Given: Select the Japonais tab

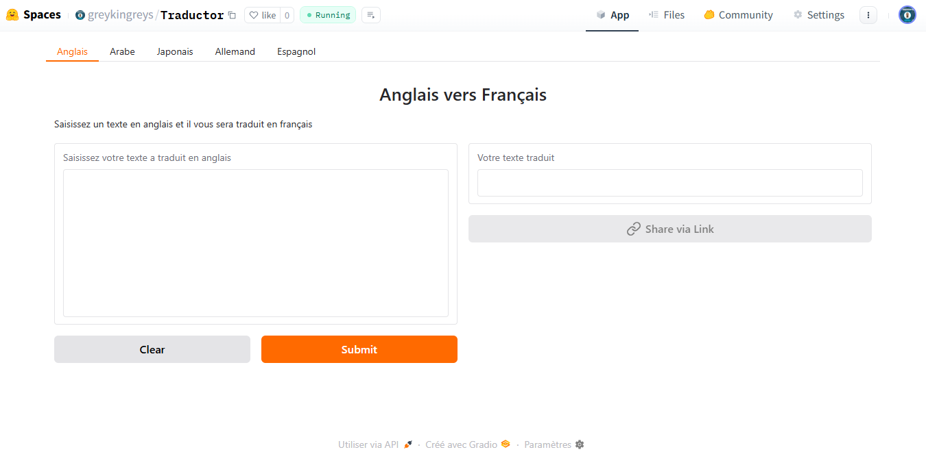Looking at the screenshot, I should (x=175, y=51).
